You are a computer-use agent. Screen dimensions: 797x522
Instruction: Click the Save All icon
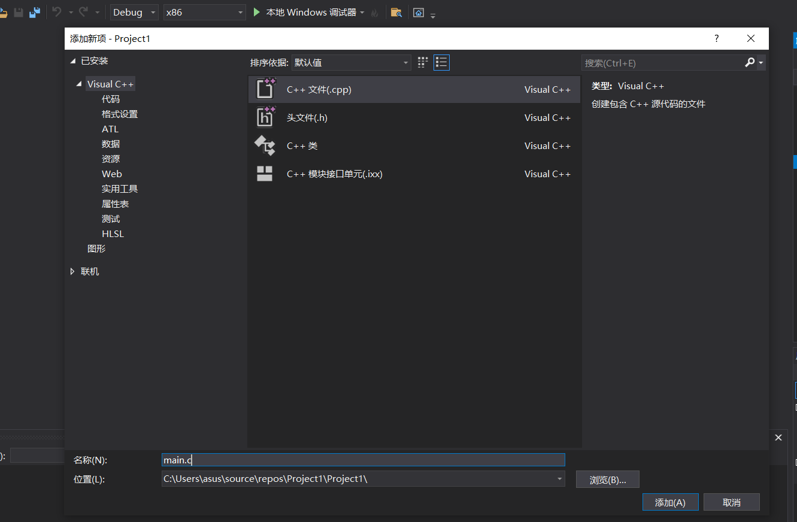(x=35, y=12)
